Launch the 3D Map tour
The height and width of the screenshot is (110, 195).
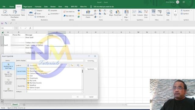point(126,14)
